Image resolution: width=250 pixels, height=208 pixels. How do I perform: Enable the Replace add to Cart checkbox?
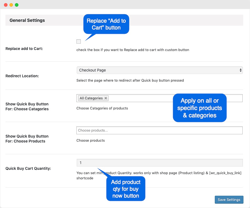[79, 41]
